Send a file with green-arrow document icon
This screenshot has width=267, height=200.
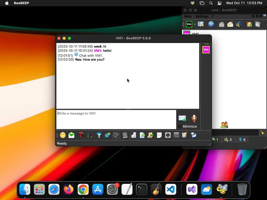click(x=142, y=135)
